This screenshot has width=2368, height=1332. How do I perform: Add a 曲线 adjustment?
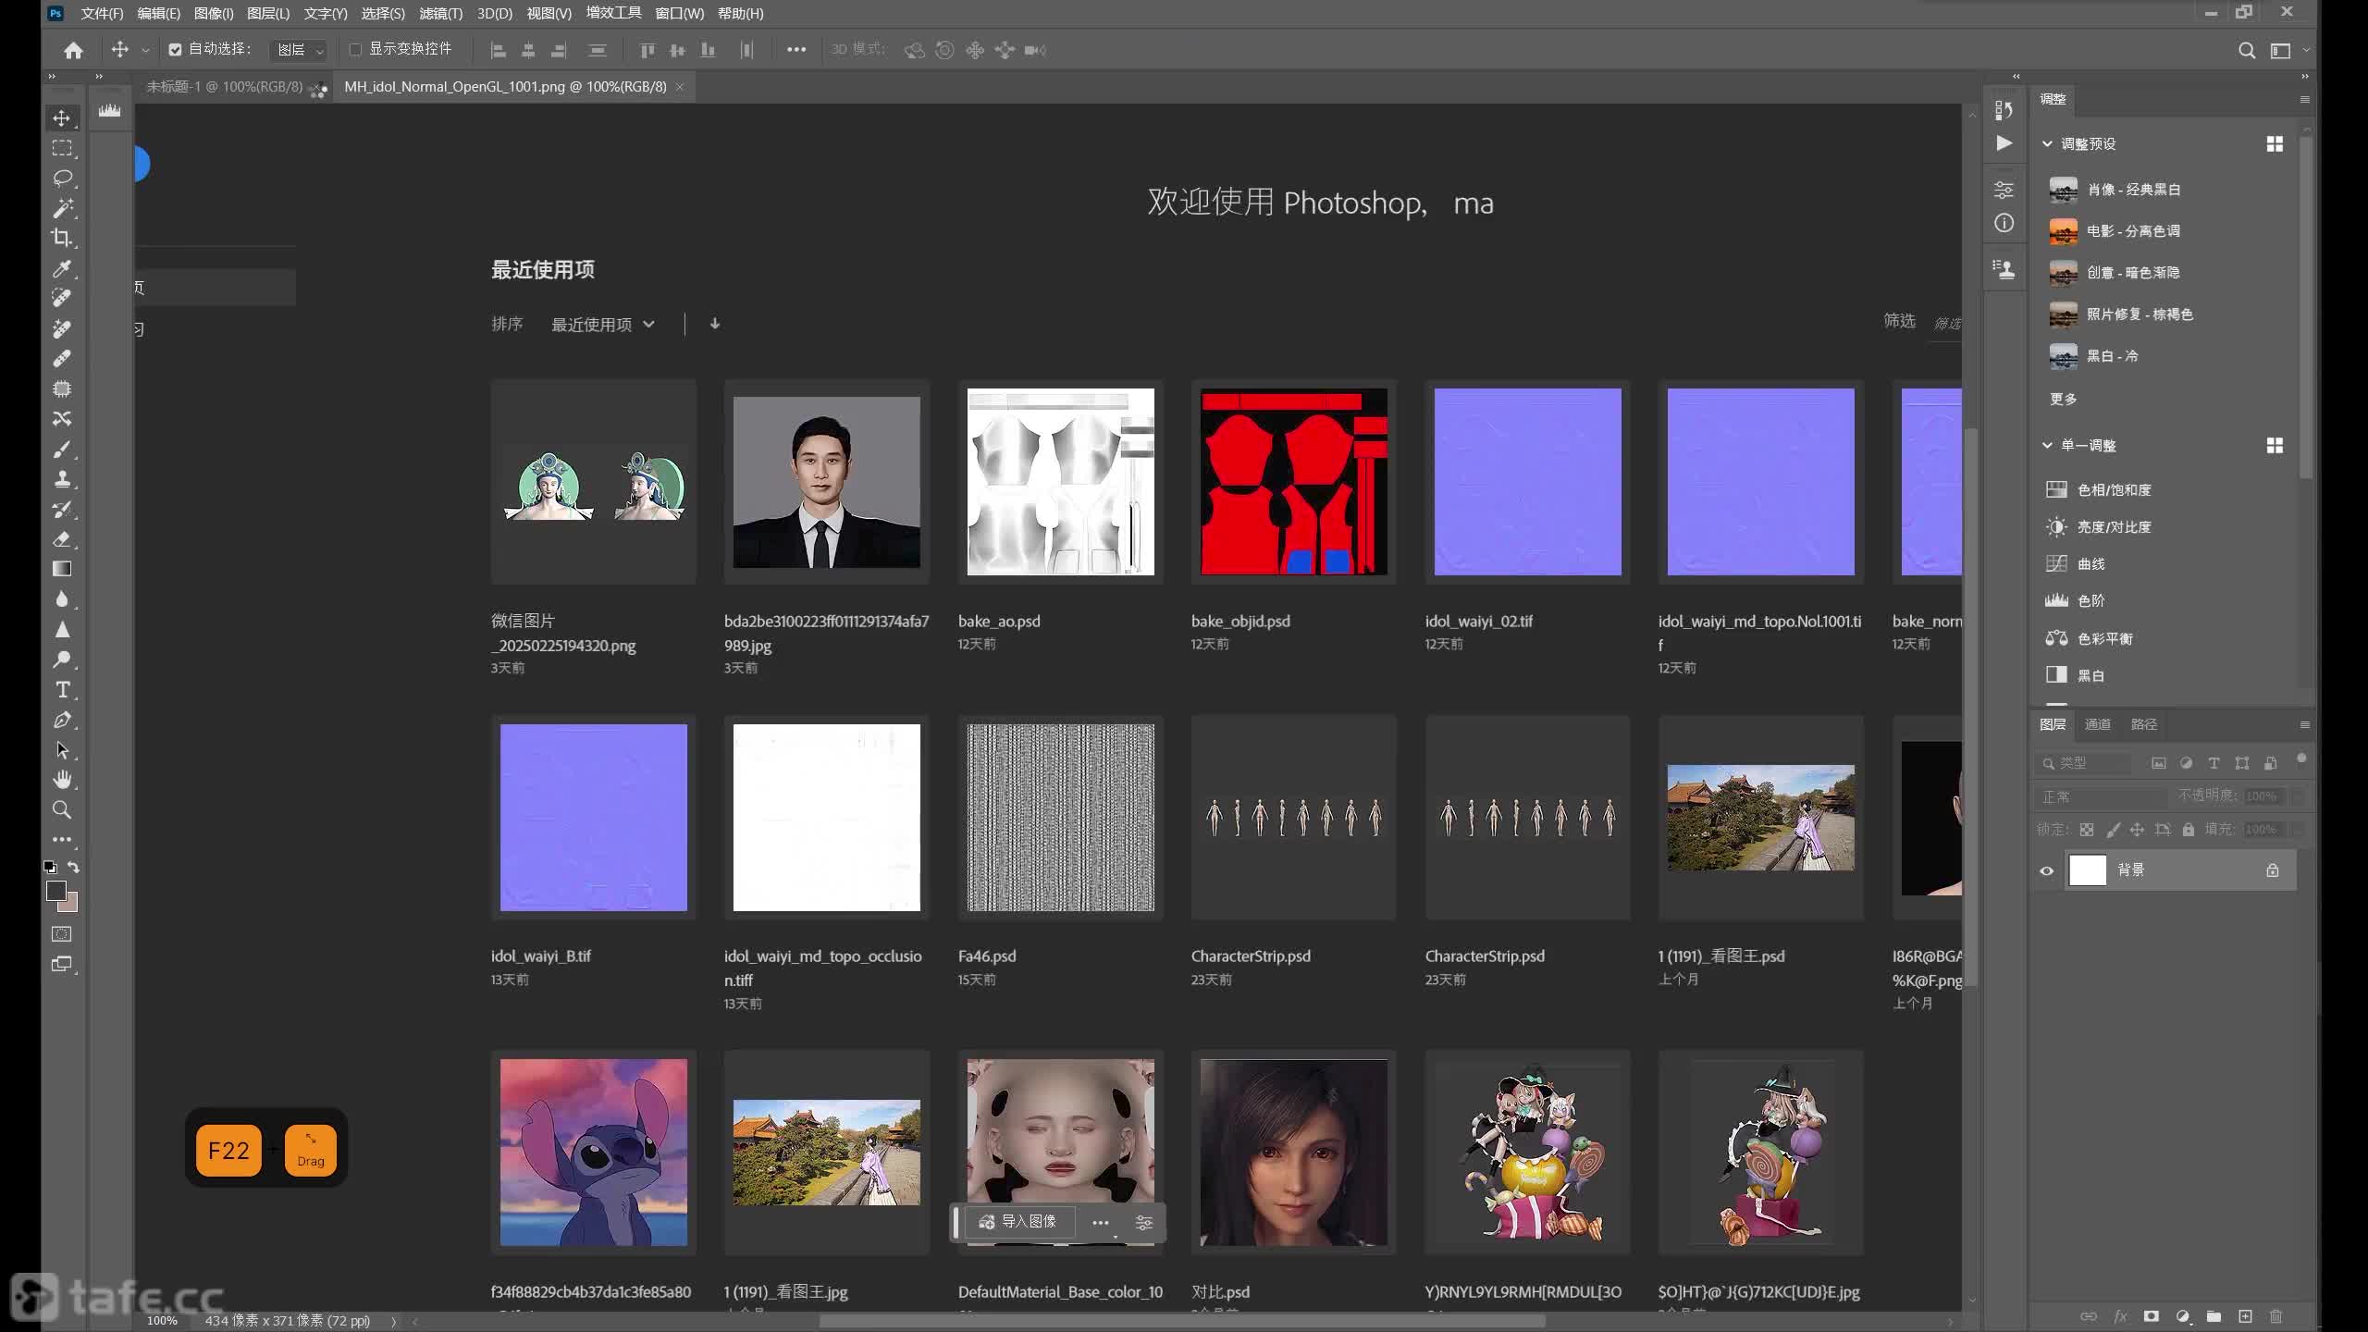[2077, 563]
